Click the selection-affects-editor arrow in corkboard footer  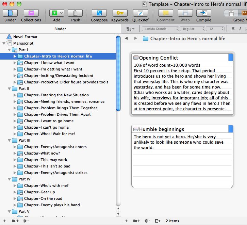click(158, 221)
